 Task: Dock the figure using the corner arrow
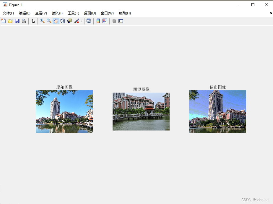coord(271,13)
